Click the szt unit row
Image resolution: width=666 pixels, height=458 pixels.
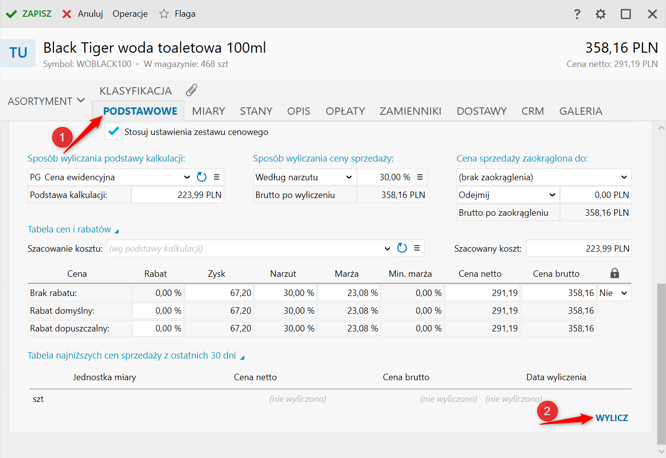(330, 399)
